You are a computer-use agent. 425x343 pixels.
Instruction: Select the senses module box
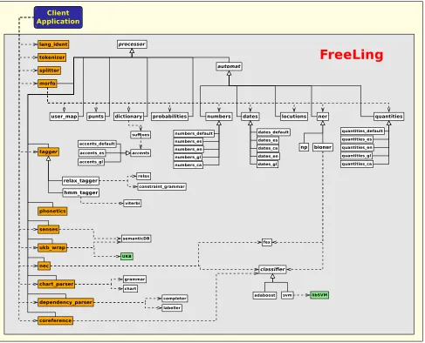pos(49,230)
